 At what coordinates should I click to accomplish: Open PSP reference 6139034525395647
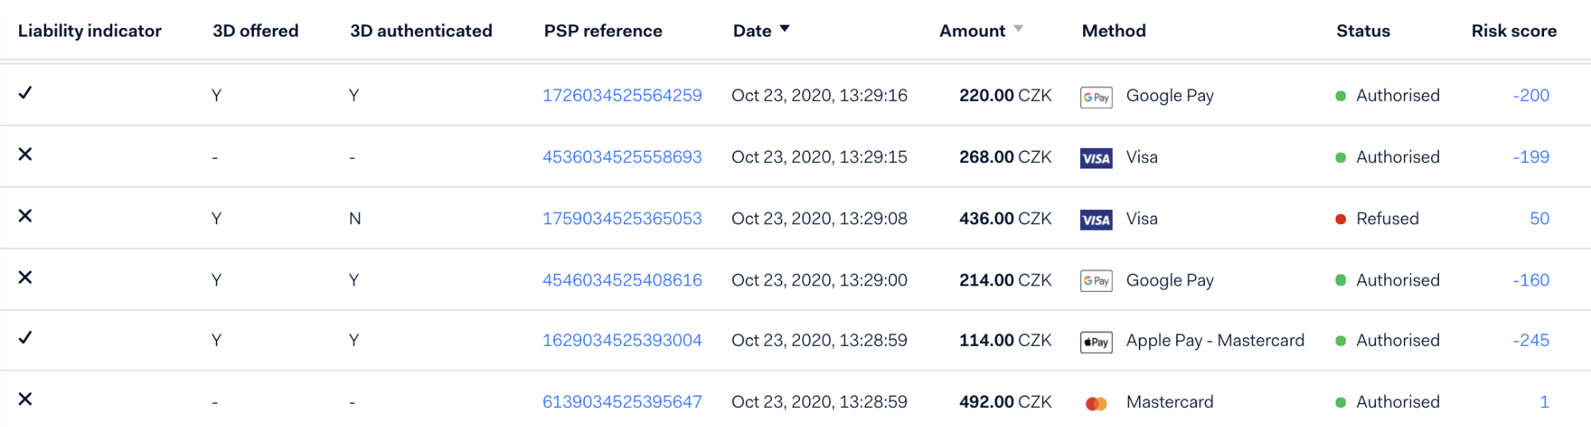pyautogui.click(x=622, y=402)
